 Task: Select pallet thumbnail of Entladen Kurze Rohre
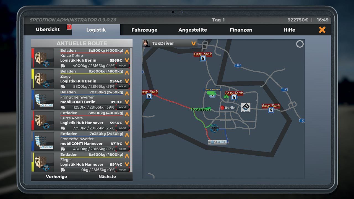click(x=44, y=121)
